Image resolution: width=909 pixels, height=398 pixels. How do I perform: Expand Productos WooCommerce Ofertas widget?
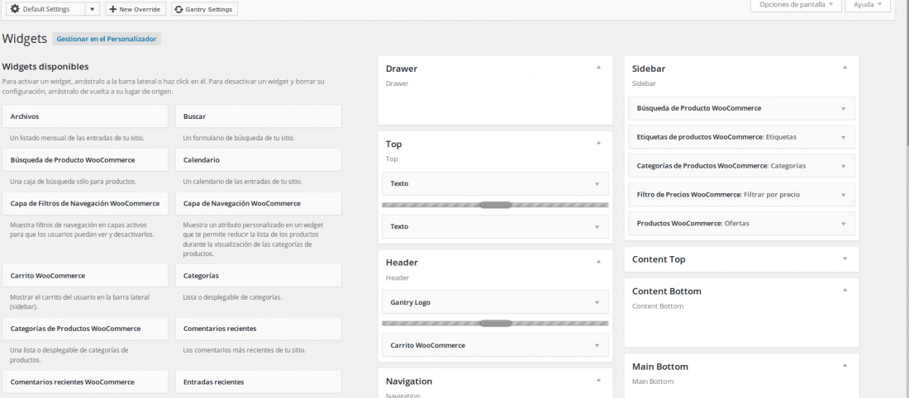[843, 223]
